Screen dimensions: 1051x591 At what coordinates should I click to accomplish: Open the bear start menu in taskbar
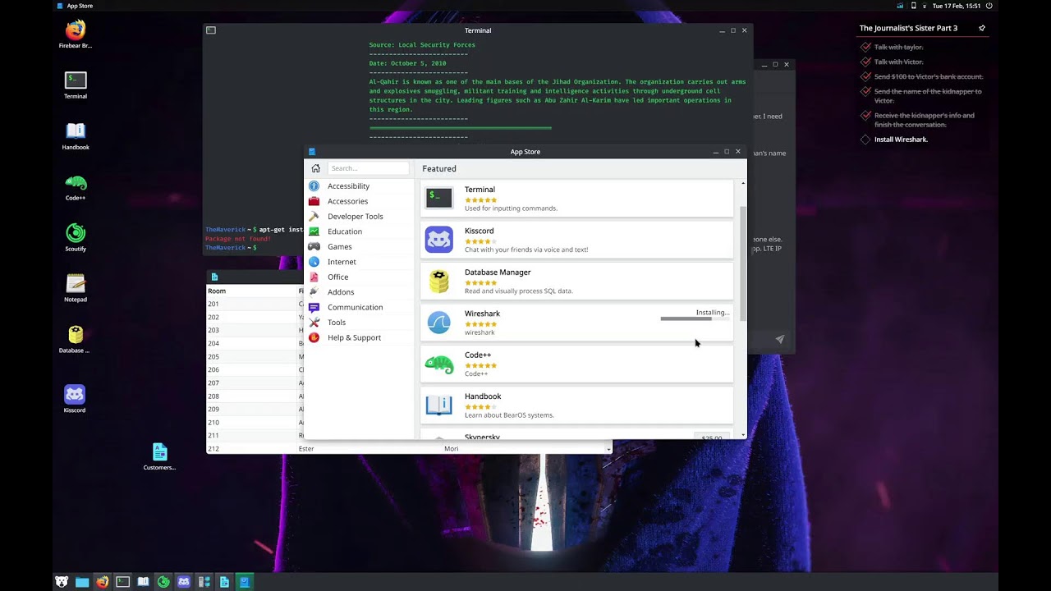(x=62, y=582)
